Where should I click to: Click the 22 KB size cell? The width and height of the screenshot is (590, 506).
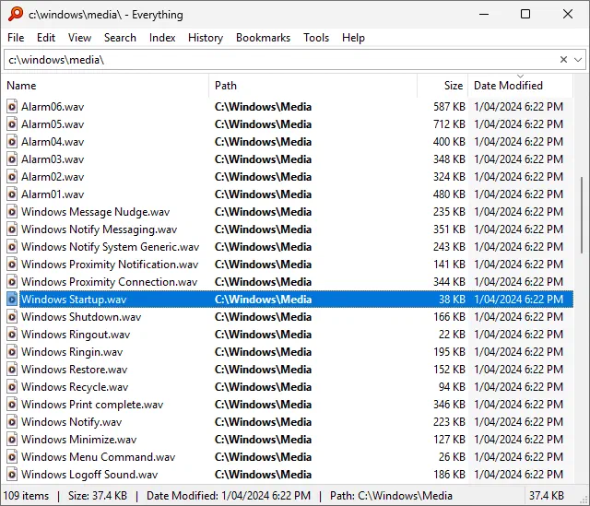click(452, 335)
